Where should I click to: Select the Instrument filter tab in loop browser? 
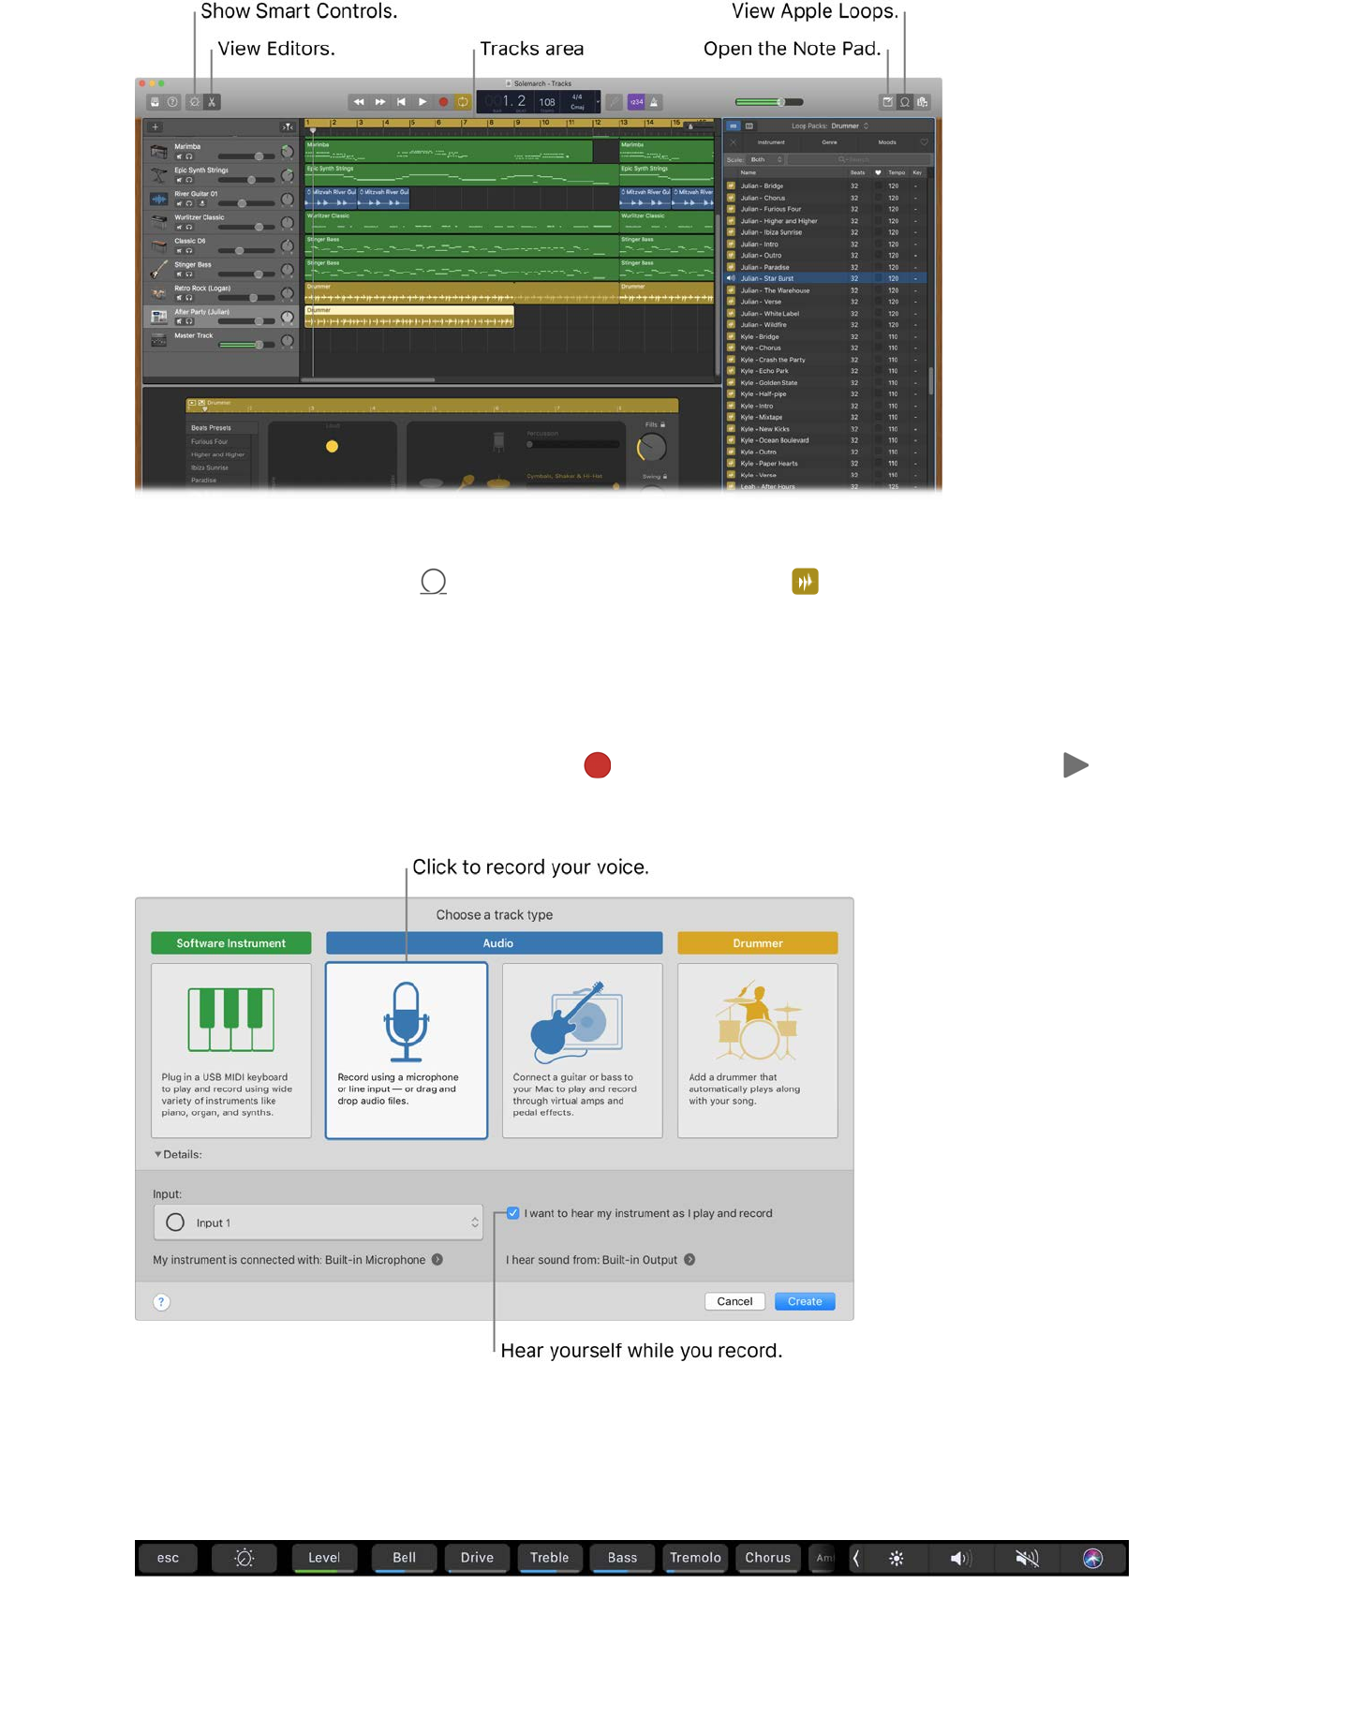click(x=771, y=142)
